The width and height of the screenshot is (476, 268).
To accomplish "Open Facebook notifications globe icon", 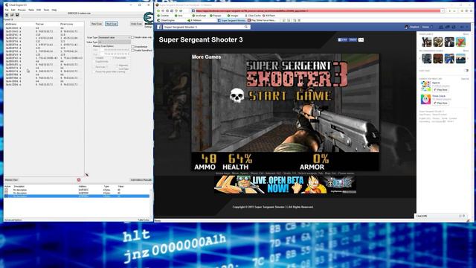I will point(454,27).
